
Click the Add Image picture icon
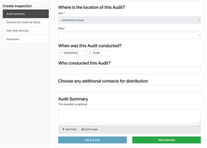(x=83, y=129)
